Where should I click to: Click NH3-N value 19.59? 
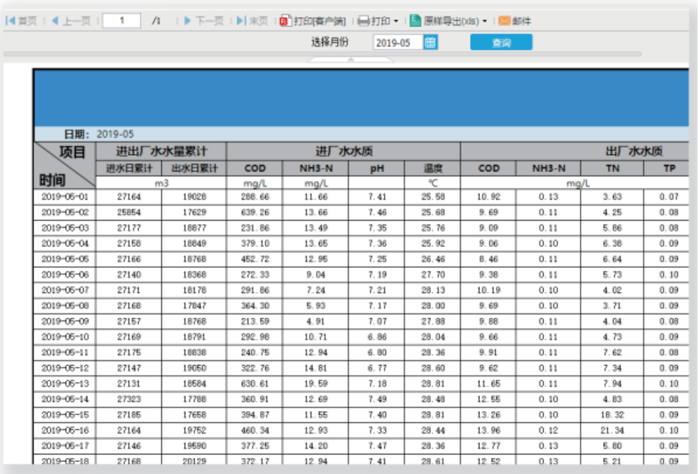[x=316, y=384]
